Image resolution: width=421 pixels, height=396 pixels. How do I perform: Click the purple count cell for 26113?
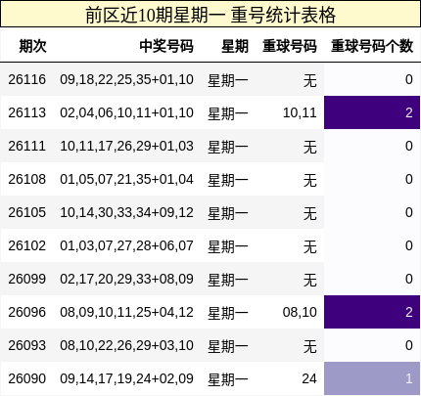[x=372, y=112]
